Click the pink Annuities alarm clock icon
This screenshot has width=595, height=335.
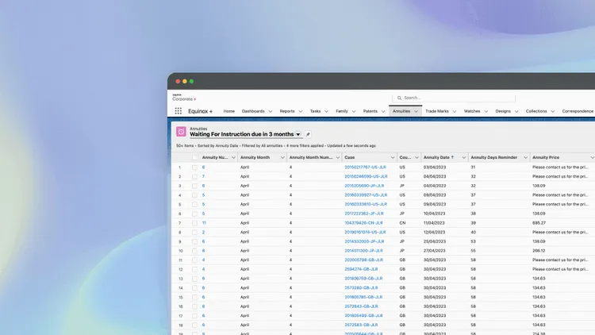181,132
